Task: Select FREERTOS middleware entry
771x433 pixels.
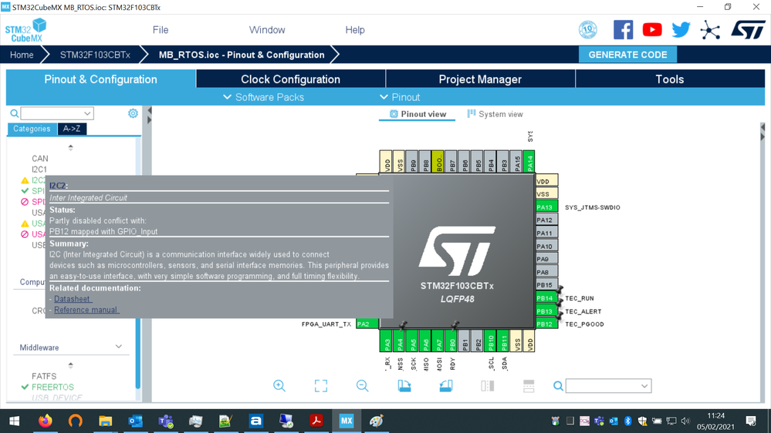Action: pos(52,387)
